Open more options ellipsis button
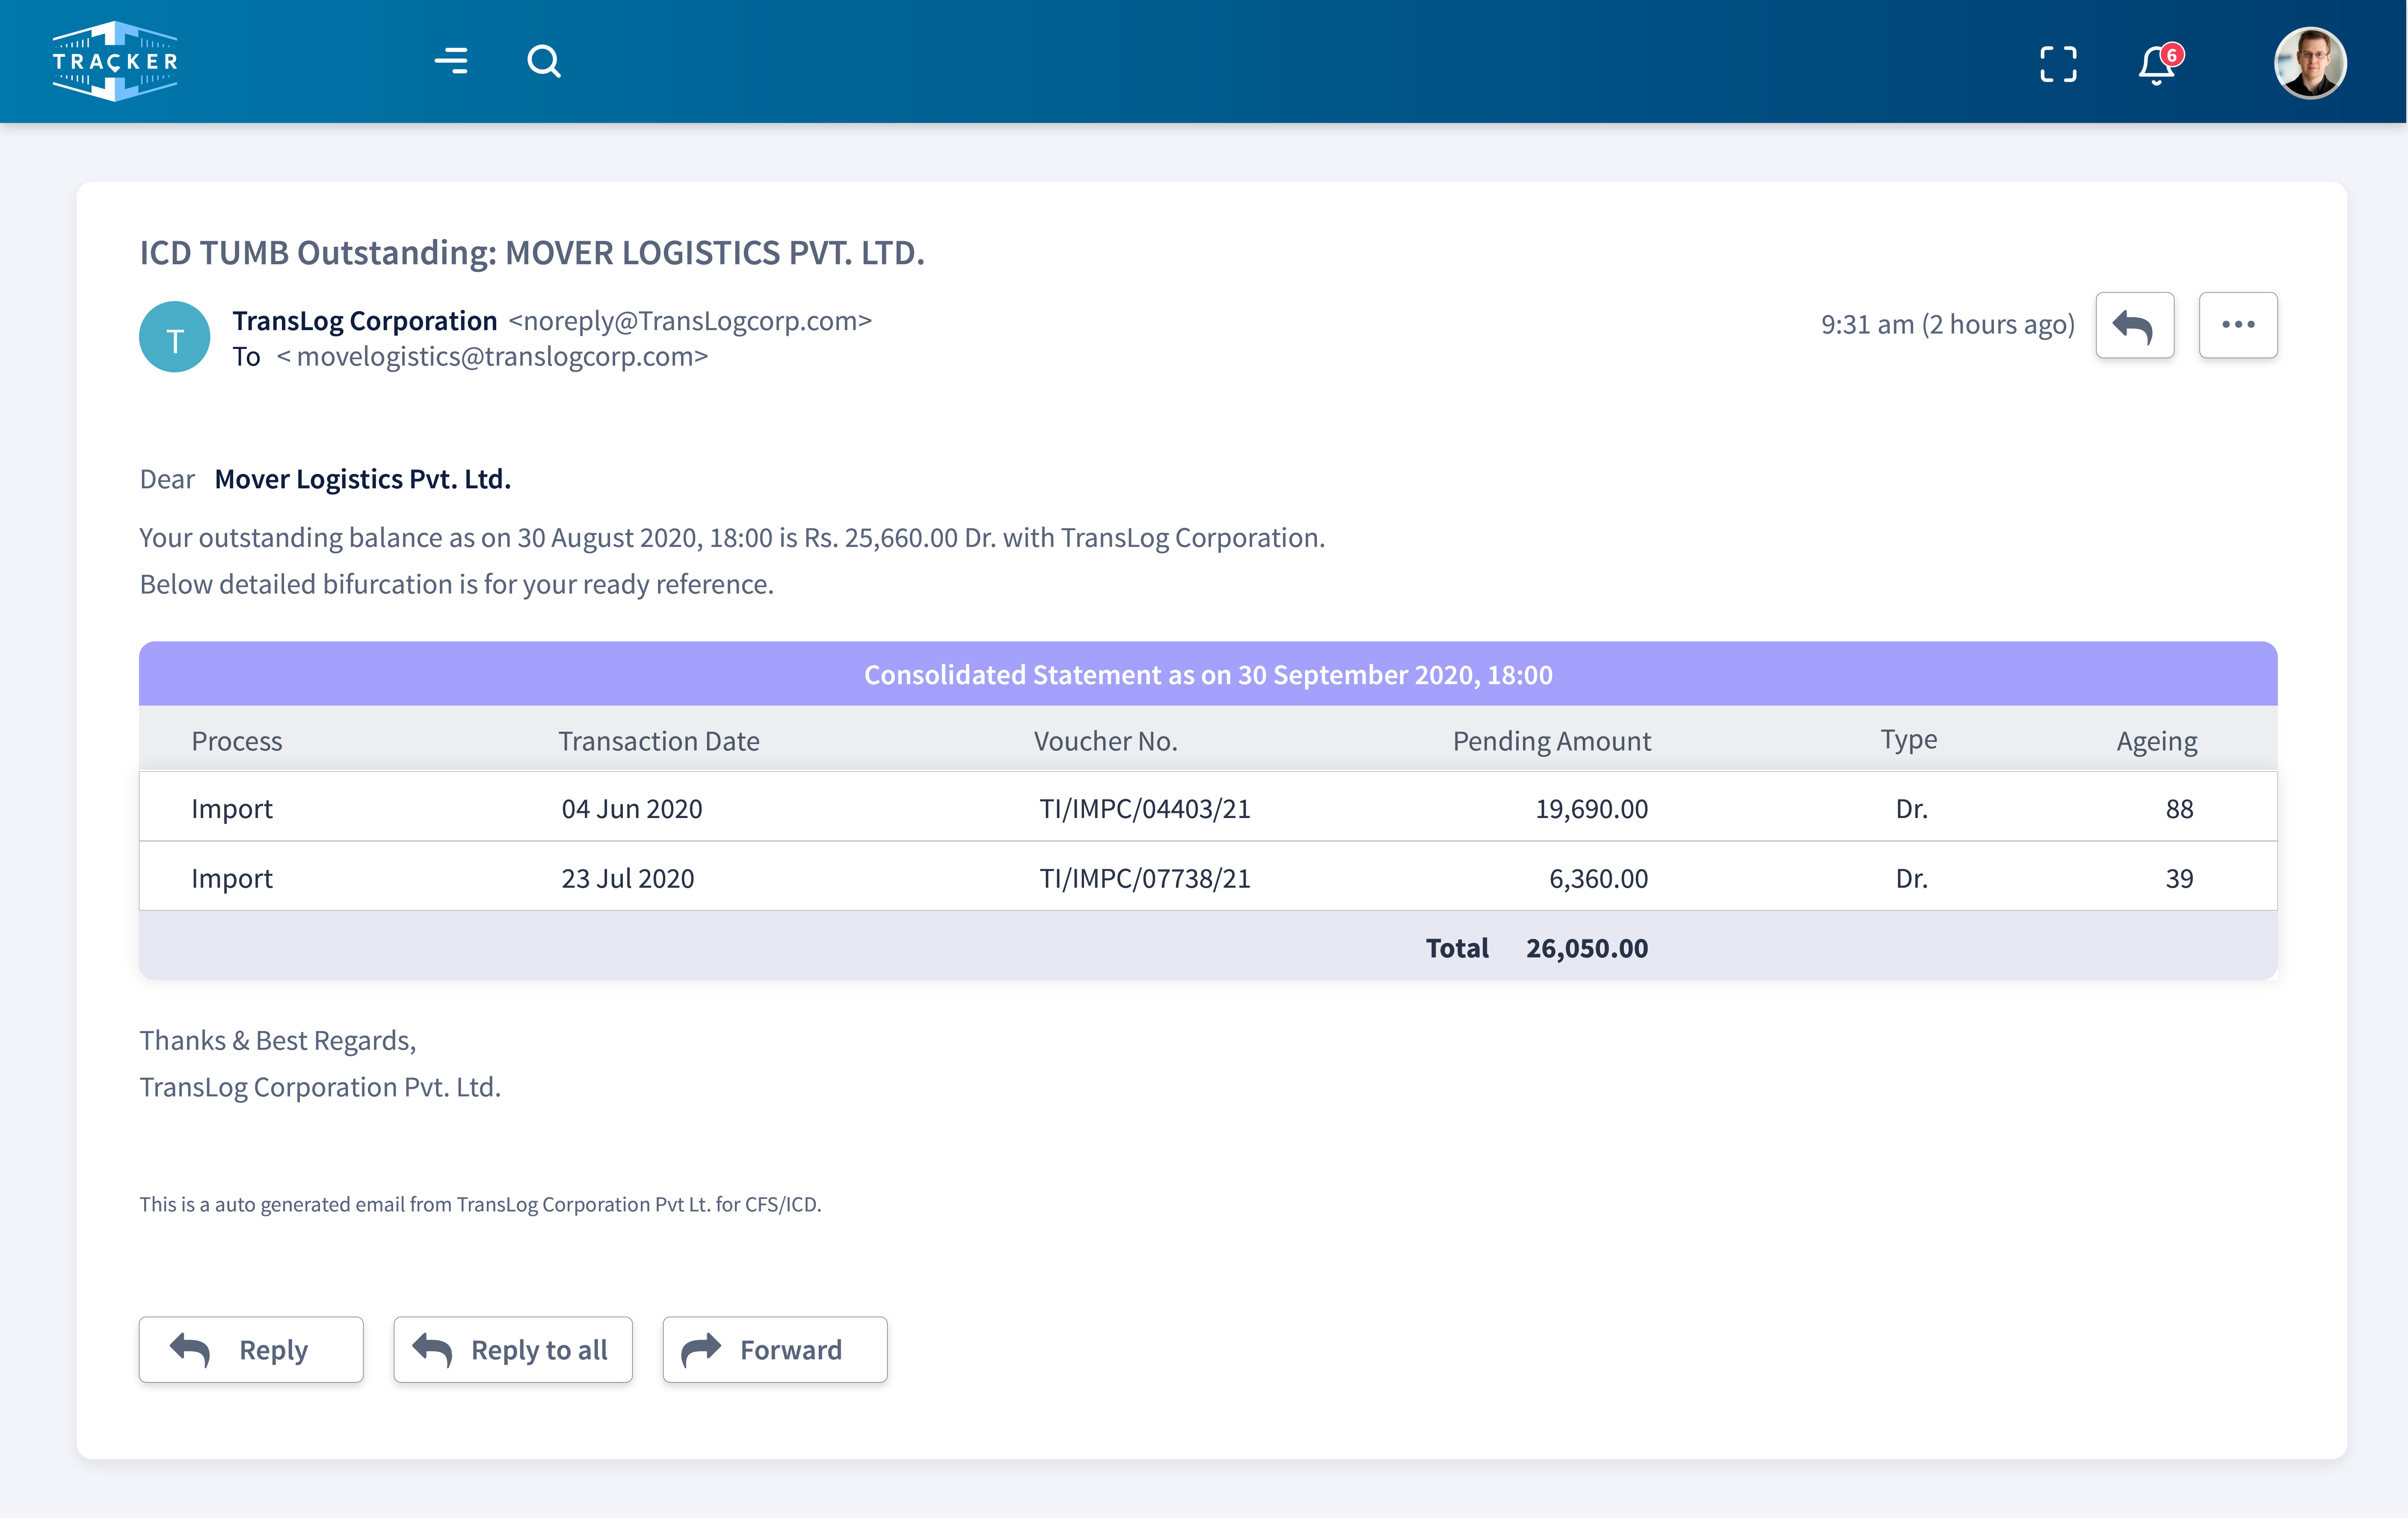 pos(2238,325)
